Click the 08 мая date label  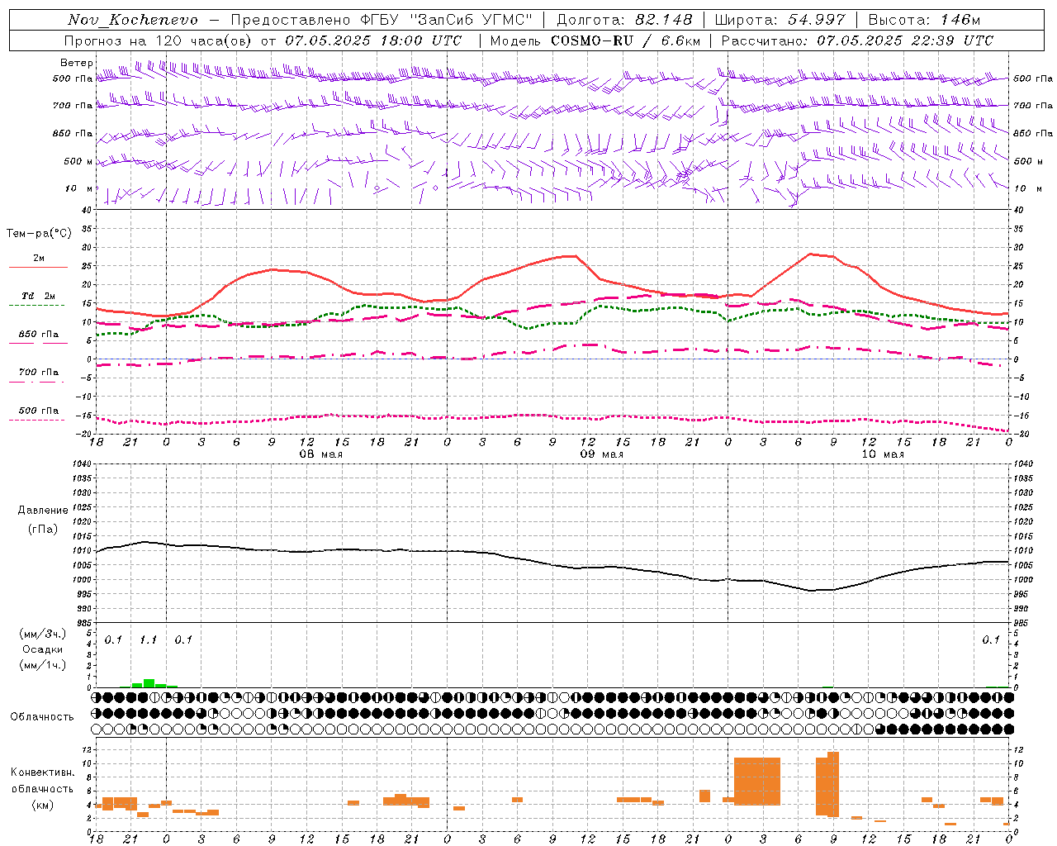[x=320, y=454]
